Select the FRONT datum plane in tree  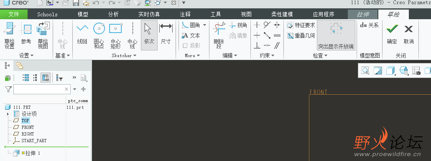coord(28,127)
